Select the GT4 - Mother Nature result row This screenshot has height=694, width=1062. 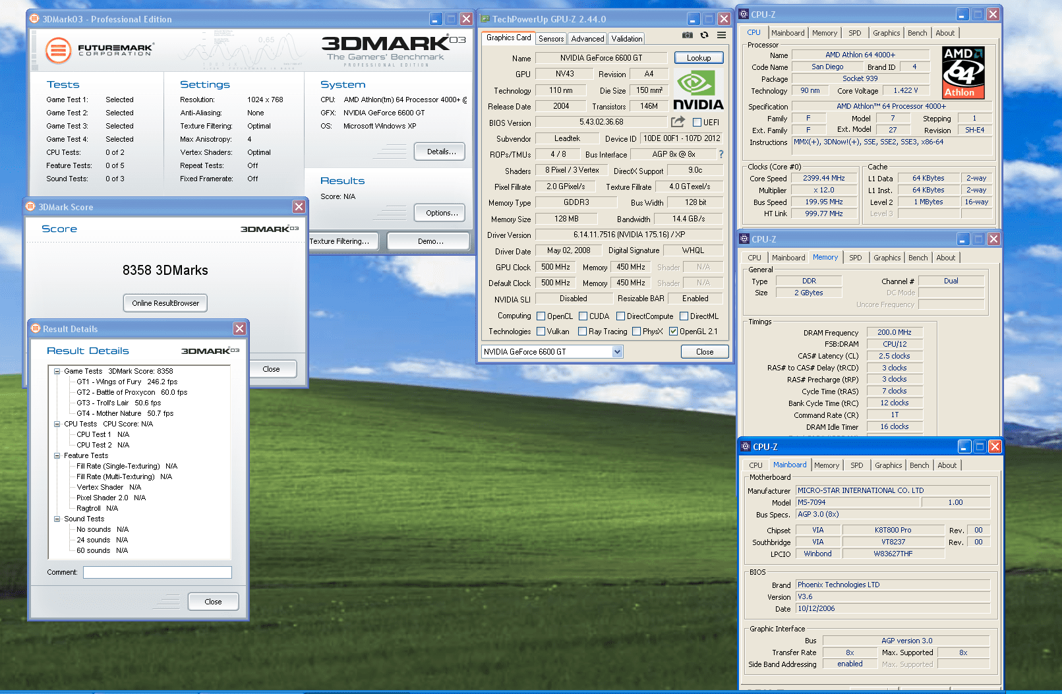125,413
